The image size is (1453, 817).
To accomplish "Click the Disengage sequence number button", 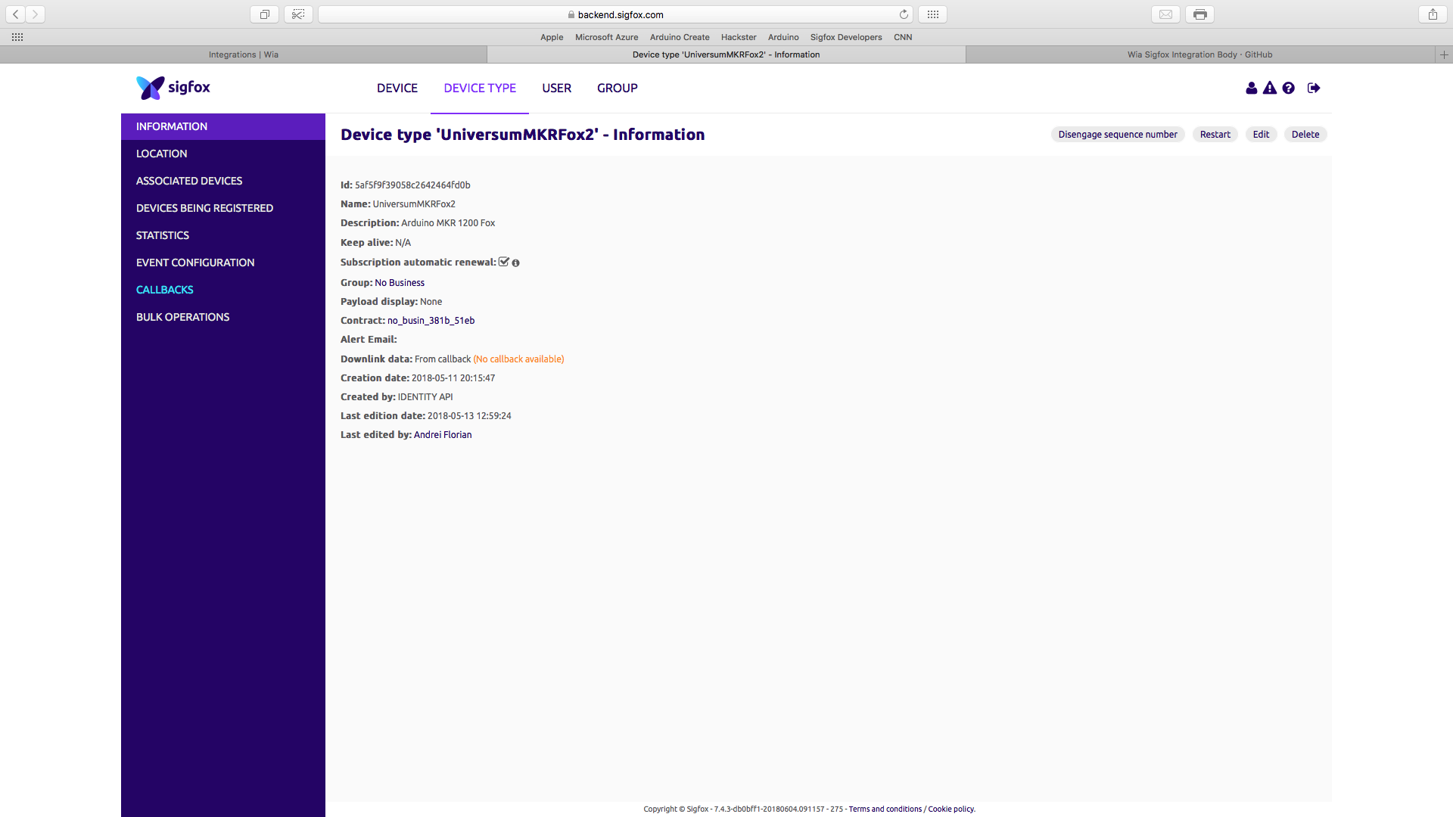I will [x=1117, y=135].
